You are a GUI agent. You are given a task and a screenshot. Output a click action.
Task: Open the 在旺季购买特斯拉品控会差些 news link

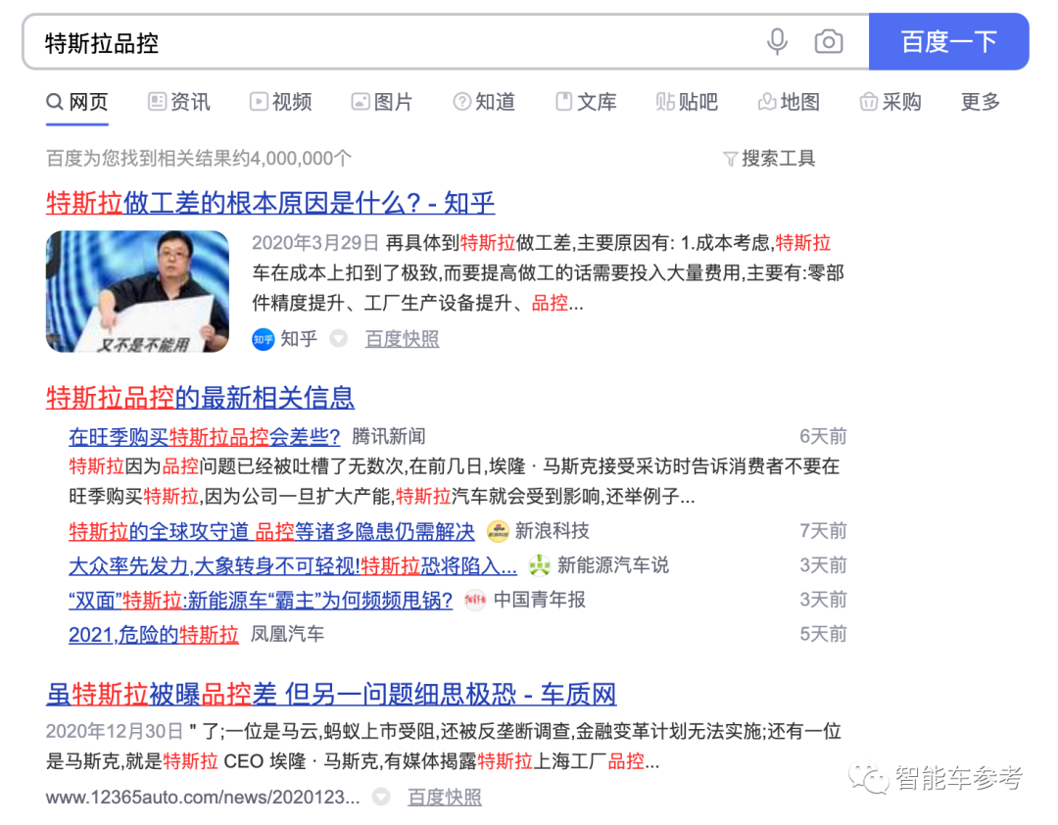[205, 437]
